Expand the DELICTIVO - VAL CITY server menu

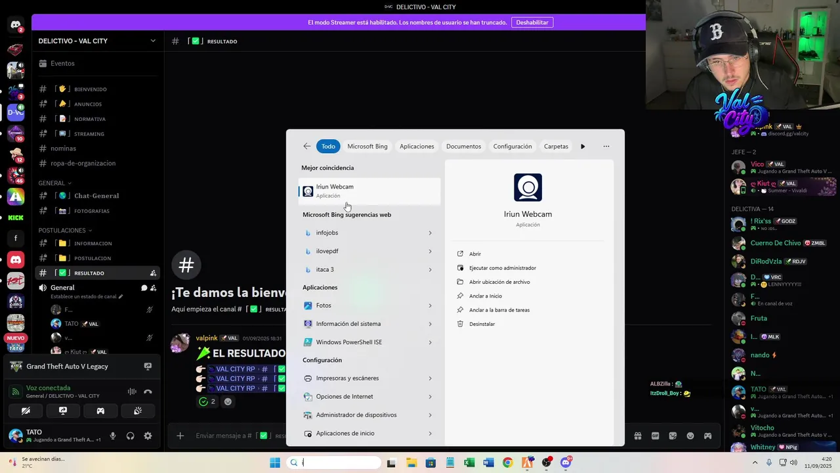click(x=153, y=41)
